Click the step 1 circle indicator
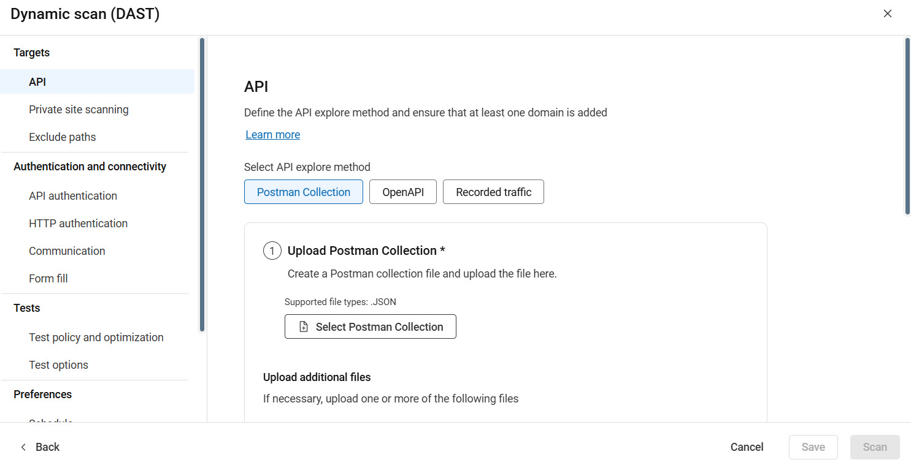The image size is (911, 468). [272, 250]
